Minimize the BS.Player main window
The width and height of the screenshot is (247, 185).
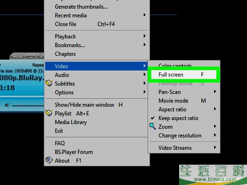pyautogui.click(x=31, y=57)
